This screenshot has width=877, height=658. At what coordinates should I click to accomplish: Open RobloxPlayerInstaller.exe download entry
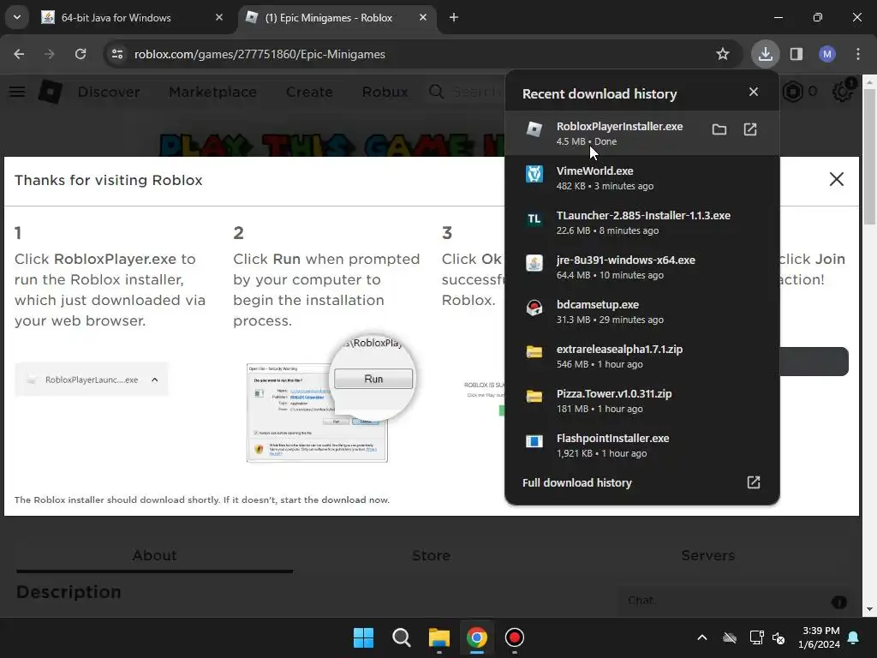click(x=642, y=133)
